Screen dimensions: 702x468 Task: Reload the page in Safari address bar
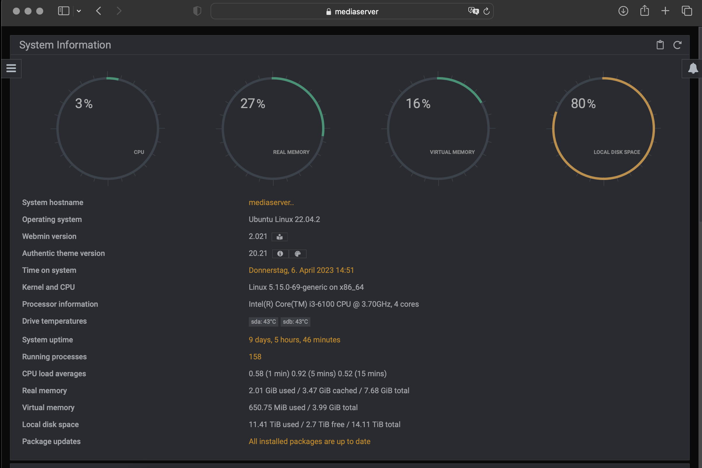[486, 11]
